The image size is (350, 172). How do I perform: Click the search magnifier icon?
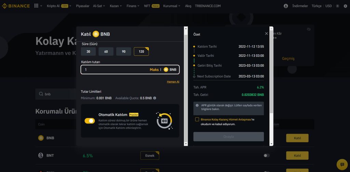[41, 94]
